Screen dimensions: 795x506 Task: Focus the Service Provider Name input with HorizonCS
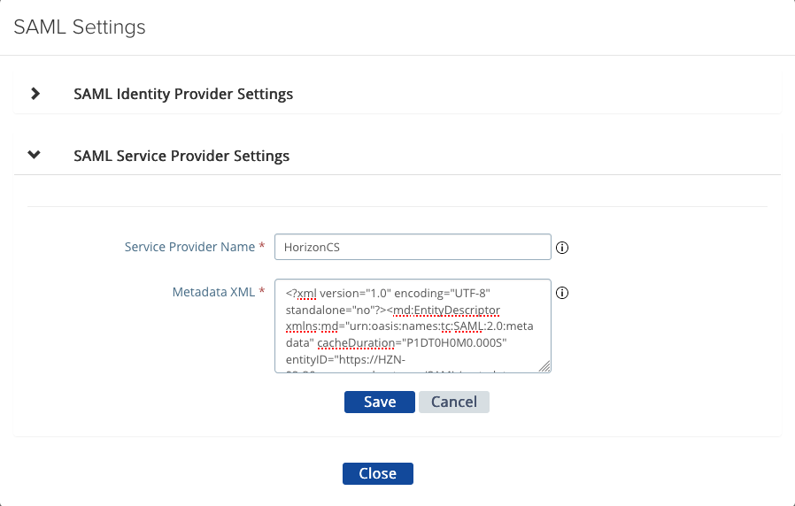click(x=413, y=248)
